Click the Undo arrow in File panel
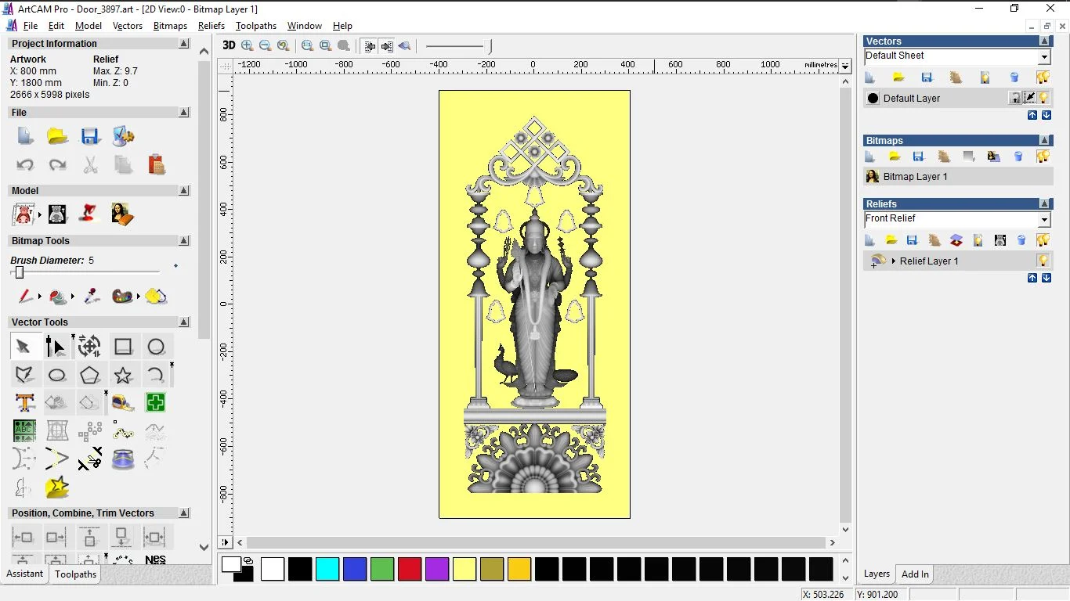1070x601 pixels. [24, 165]
